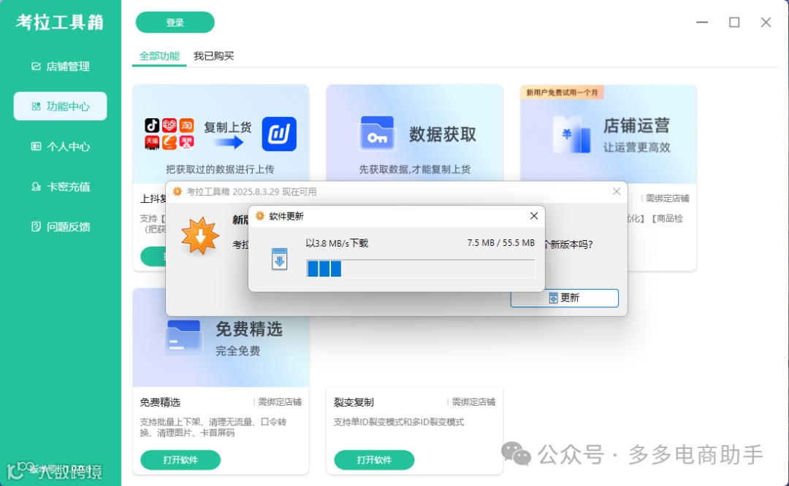Click 需绑定店铺 label on 裂变复制 card
This screenshot has height=486, width=789.
click(473, 402)
